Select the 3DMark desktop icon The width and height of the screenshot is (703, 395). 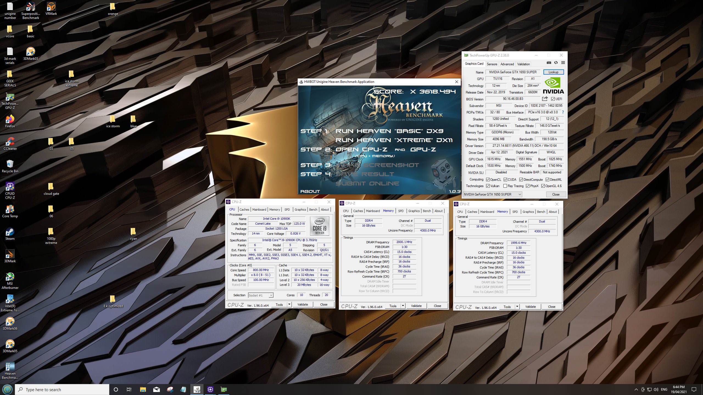[x=10, y=256]
